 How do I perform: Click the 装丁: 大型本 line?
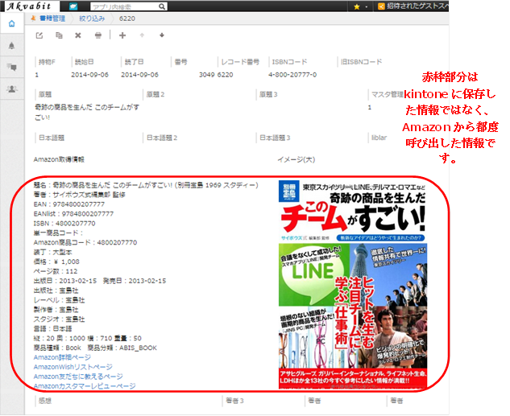click(52, 252)
